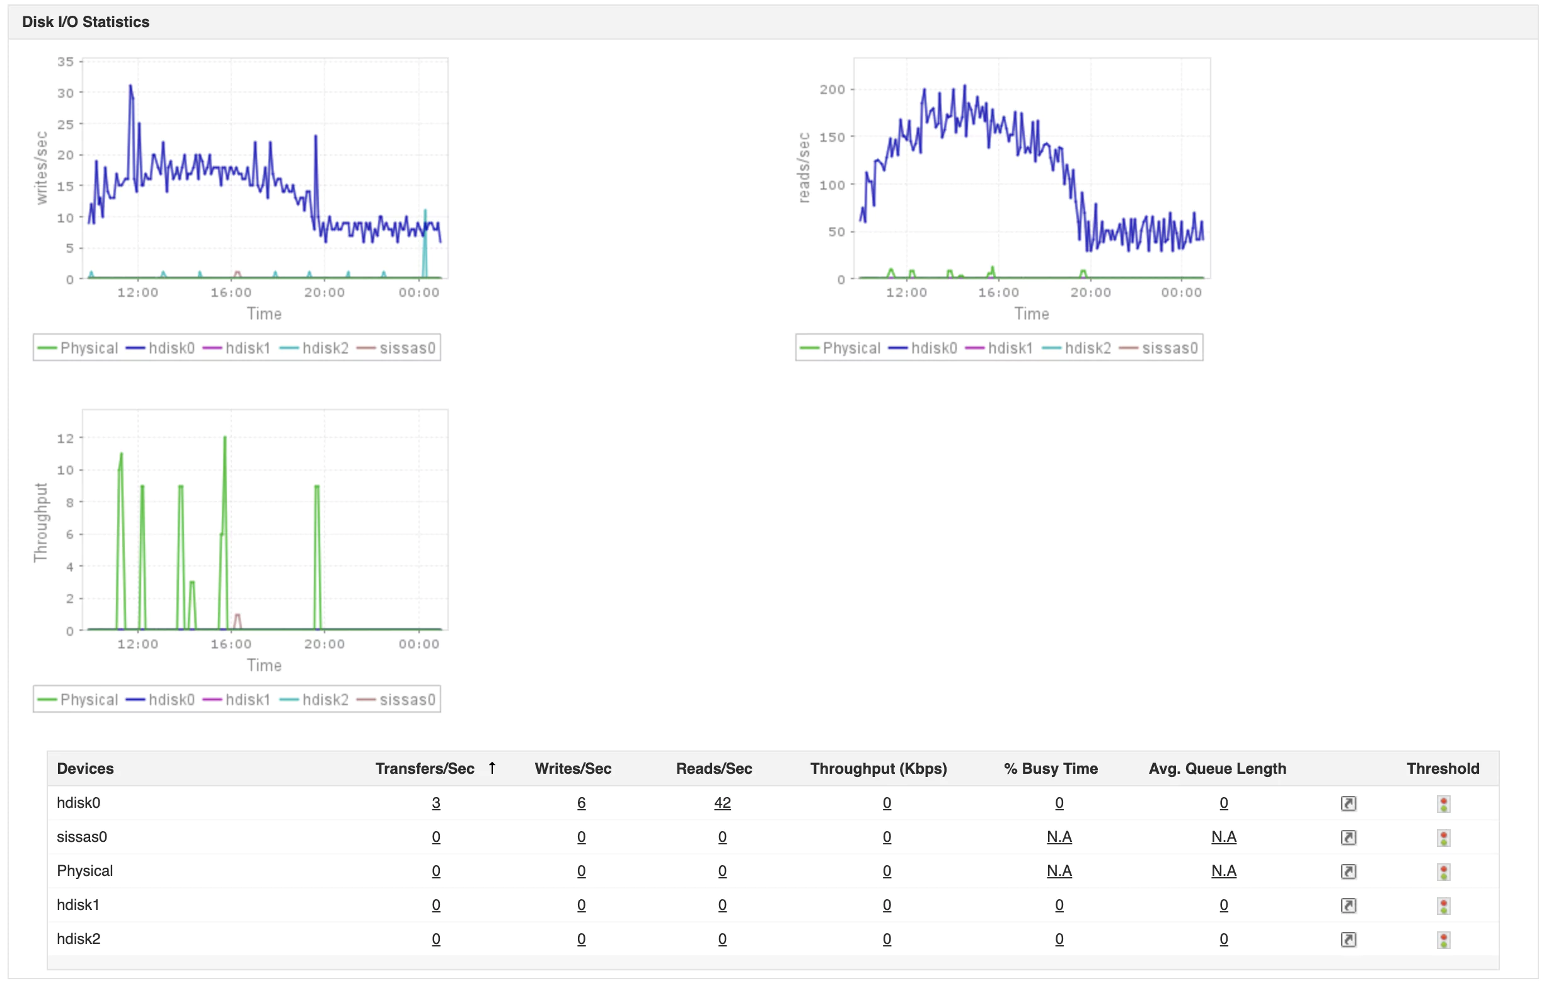Sort the table by the Devices column

85,768
